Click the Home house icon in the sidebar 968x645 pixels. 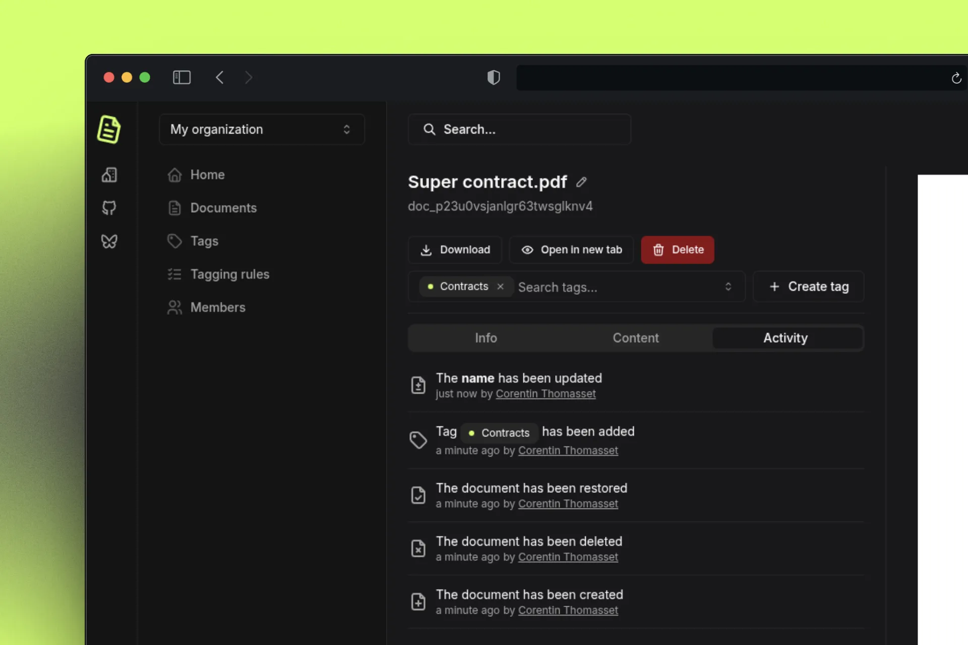coord(174,174)
